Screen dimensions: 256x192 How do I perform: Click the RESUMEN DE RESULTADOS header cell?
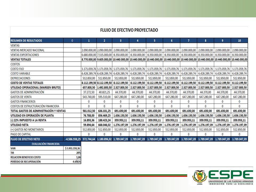[x=37, y=41]
